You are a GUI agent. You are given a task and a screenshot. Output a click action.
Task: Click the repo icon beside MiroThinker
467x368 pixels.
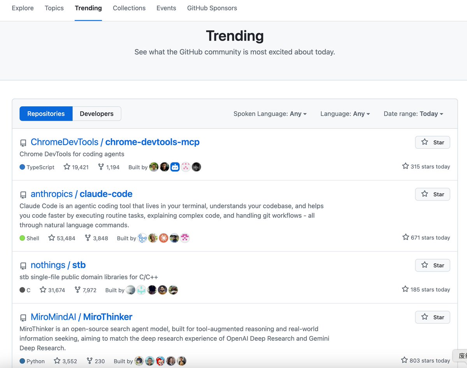point(23,318)
